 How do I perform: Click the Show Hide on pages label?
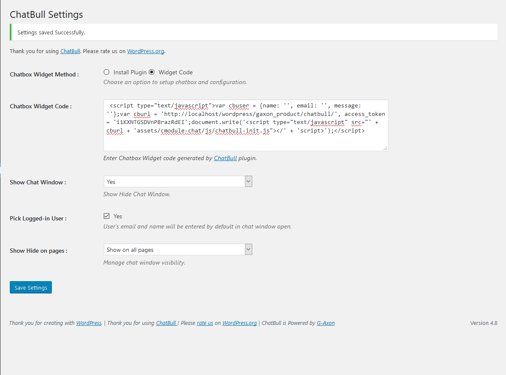click(38, 251)
